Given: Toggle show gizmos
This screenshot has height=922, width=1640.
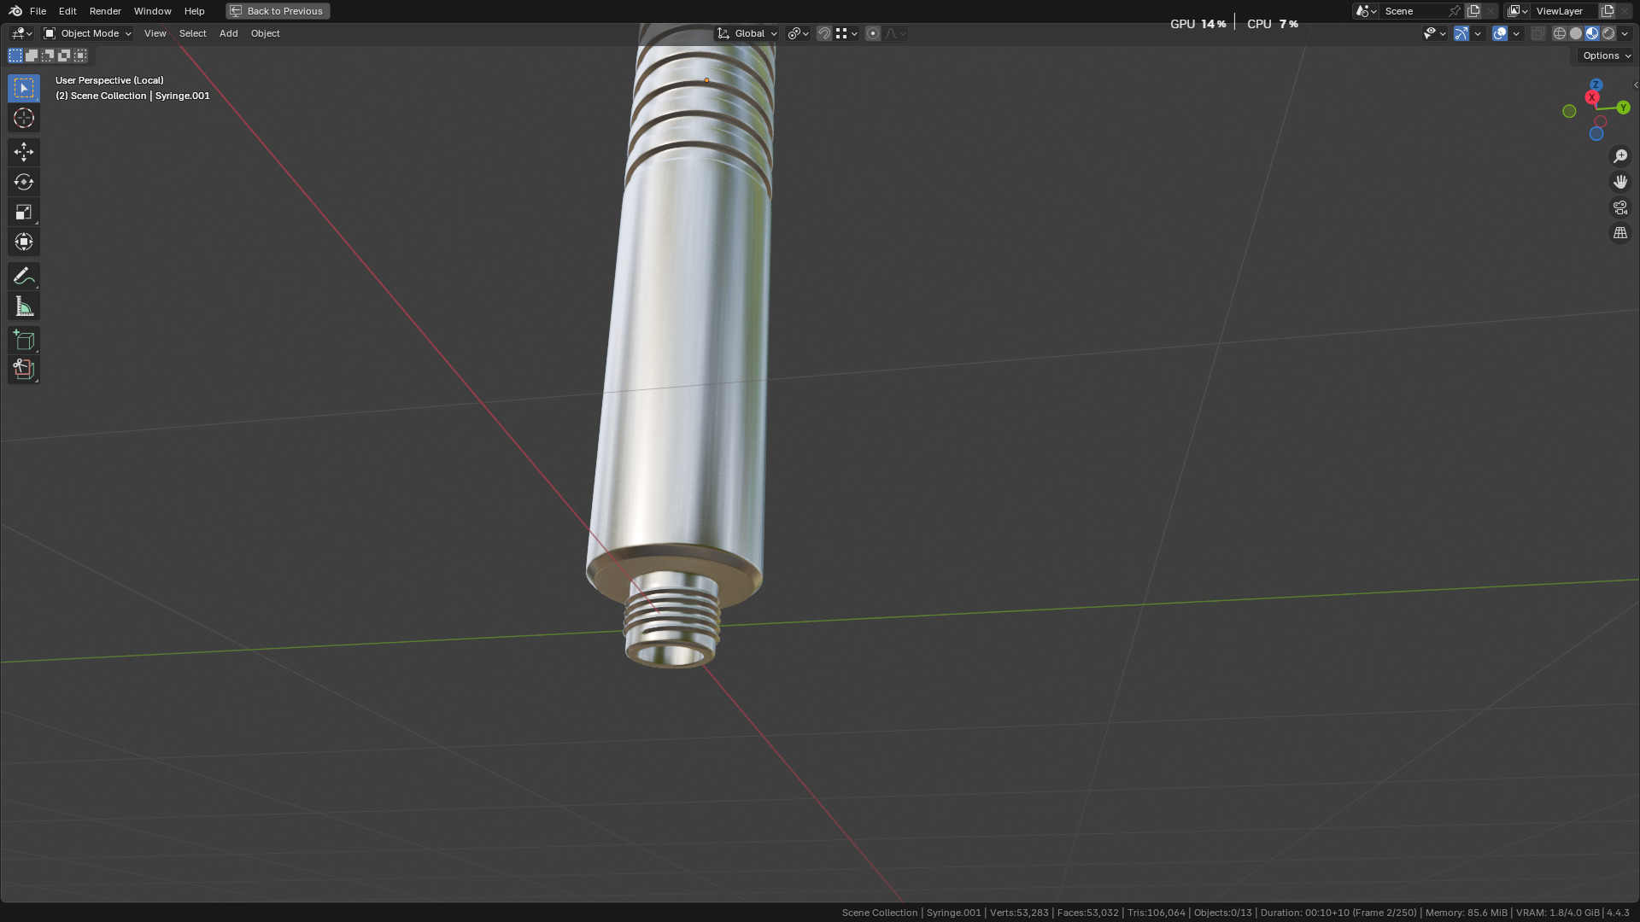Looking at the screenshot, I should [1461, 33].
